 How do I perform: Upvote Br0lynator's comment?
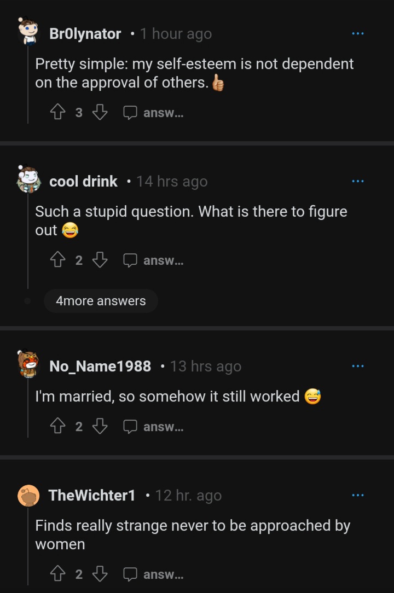[57, 112]
